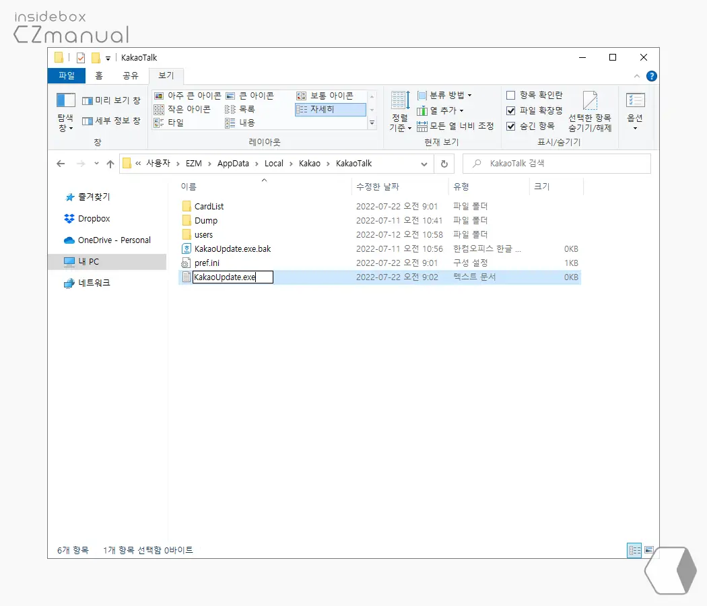Switch to the 보기 ribbon tab
The width and height of the screenshot is (707, 606).
pyautogui.click(x=166, y=75)
